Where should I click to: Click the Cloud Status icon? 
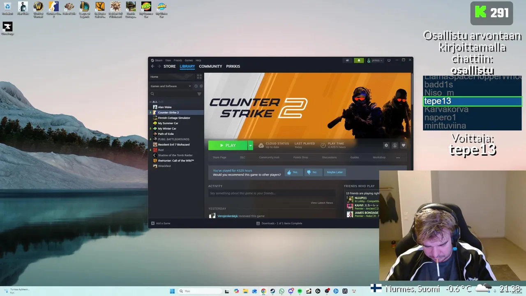point(261,145)
